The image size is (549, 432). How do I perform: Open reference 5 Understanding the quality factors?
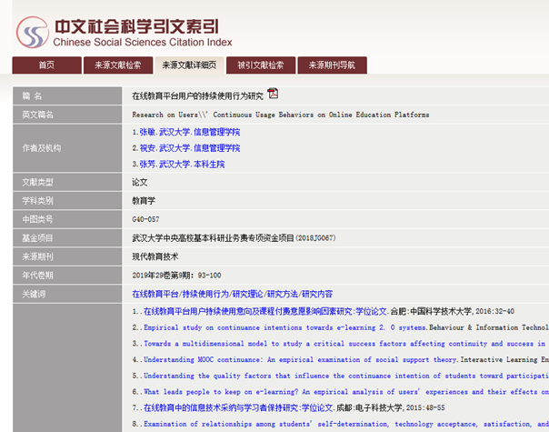coord(346,376)
